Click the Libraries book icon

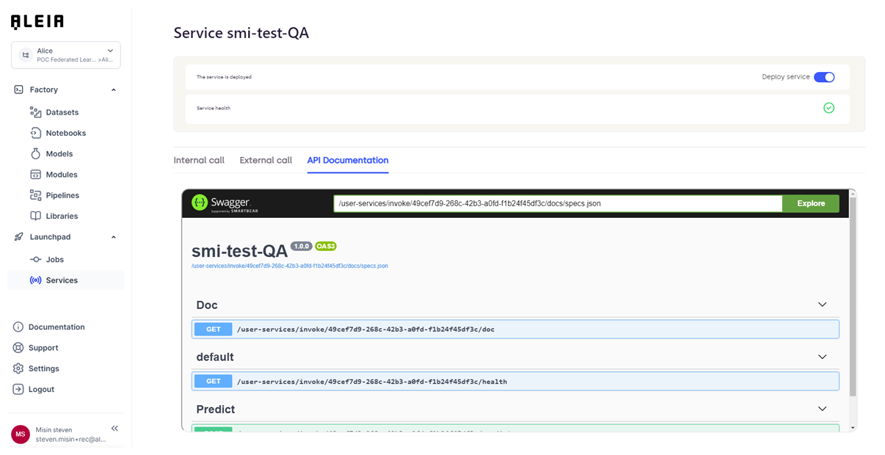click(35, 216)
